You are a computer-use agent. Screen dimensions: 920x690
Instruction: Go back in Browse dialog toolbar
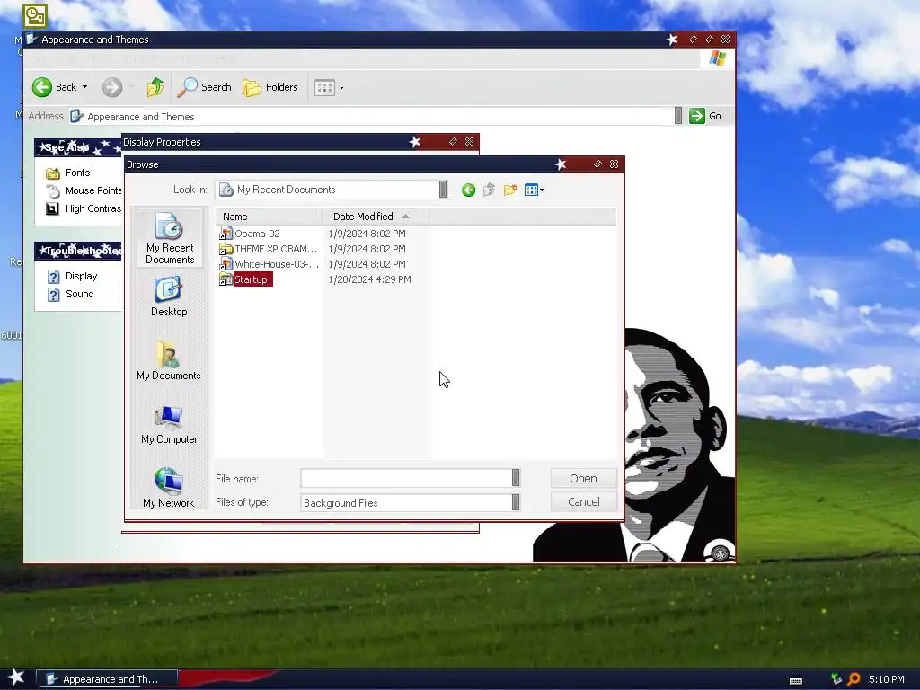click(x=468, y=190)
